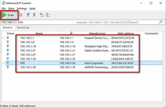
Task: Focus the IP range input field
Action: point(64,22)
